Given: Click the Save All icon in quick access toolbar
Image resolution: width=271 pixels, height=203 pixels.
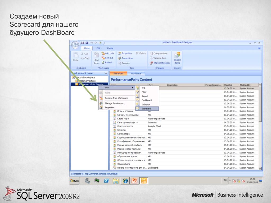Looking at the screenshot, I should point(87,43).
